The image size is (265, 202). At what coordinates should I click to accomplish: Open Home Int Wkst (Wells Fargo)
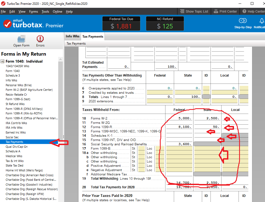point(24,171)
